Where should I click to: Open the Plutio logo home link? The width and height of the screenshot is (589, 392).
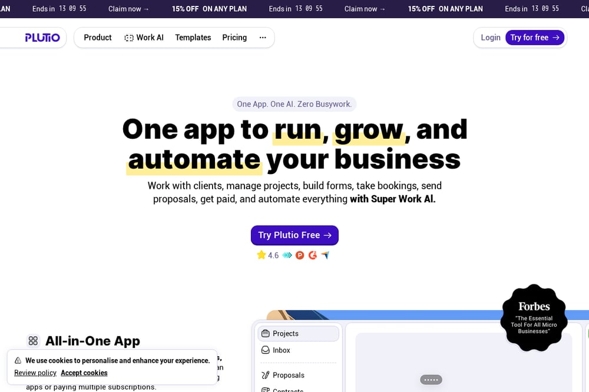pos(42,38)
